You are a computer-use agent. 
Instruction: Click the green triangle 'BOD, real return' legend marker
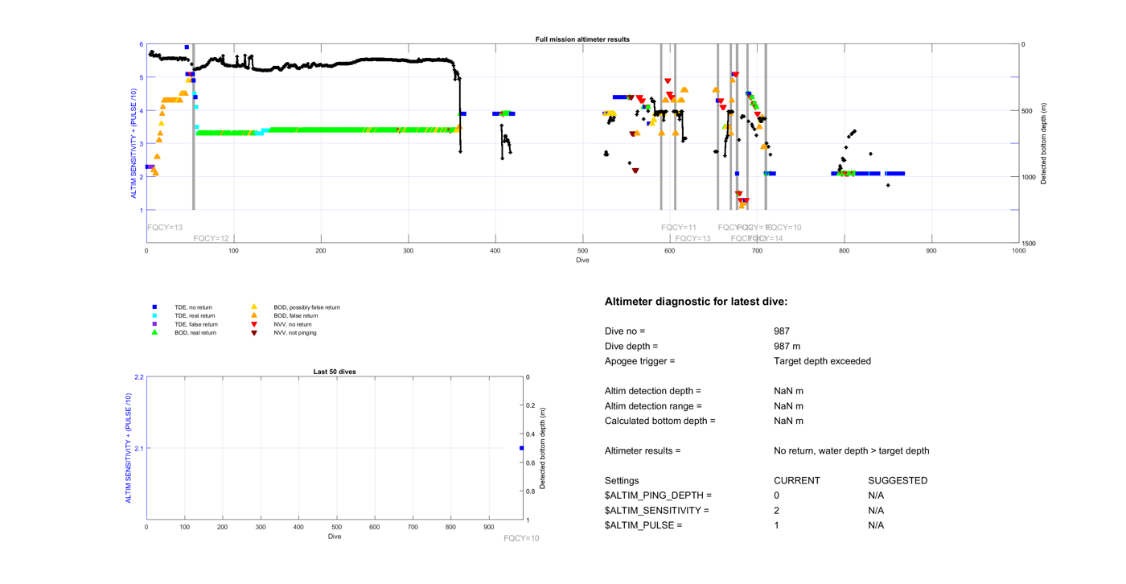[x=155, y=332]
